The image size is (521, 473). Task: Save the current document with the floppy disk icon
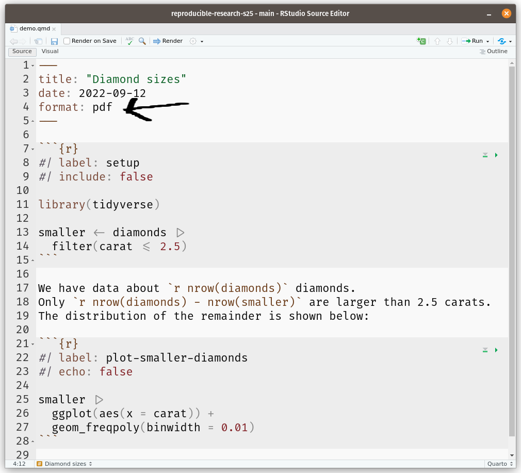pos(54,41)
